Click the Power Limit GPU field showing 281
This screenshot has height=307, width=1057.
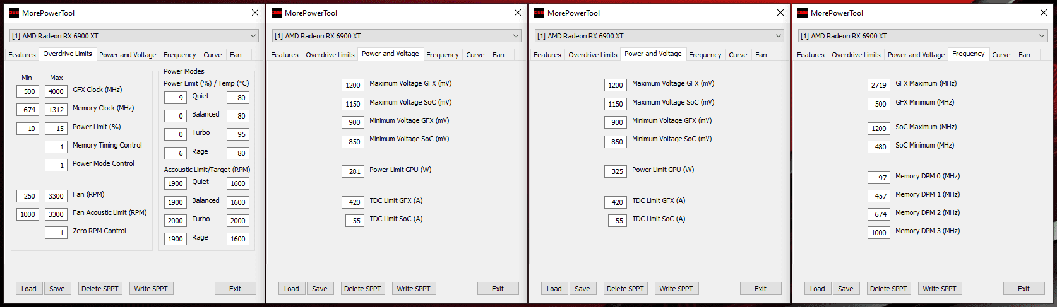[353, 171]
